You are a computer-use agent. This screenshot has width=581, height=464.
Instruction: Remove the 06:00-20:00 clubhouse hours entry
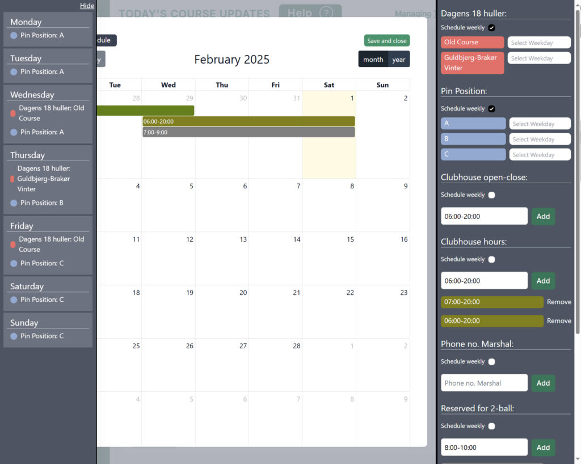tap(559, 320)
